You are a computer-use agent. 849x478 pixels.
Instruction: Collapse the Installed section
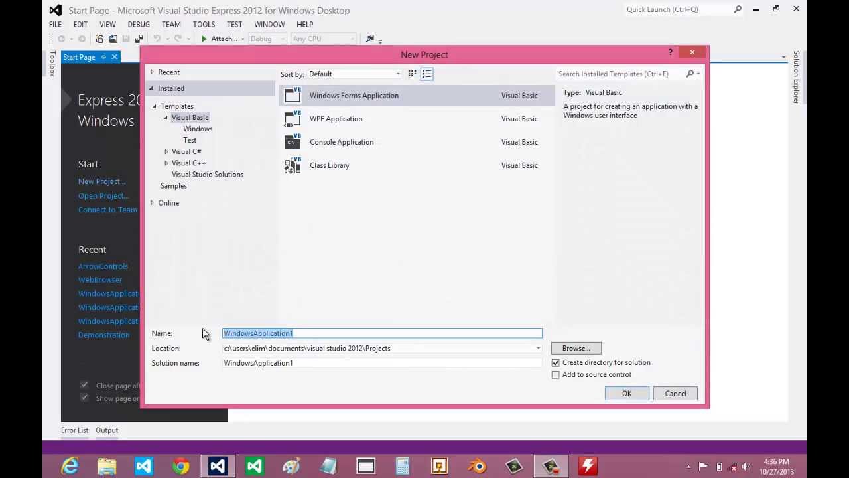coord(151,88)
